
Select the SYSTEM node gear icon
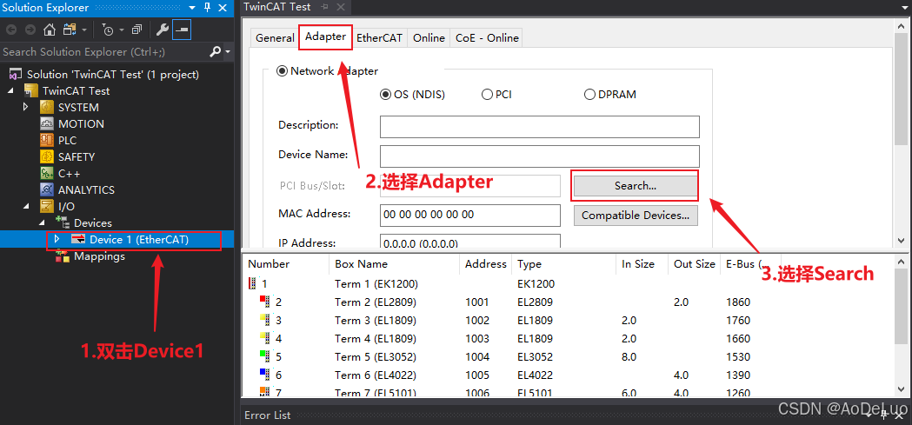(47, 108)
